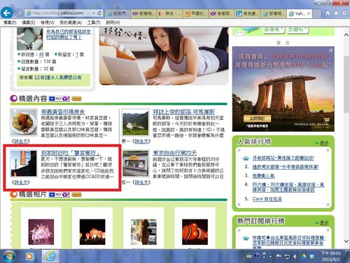
Task: Click 詳全文 under the 司馬庫斯 article
Action: click(141, 141)
